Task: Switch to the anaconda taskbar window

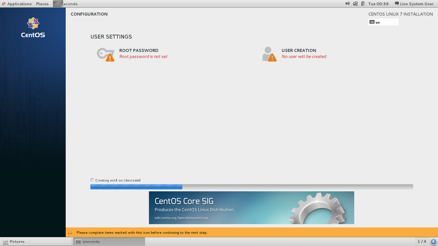Action: coord(109,242)
